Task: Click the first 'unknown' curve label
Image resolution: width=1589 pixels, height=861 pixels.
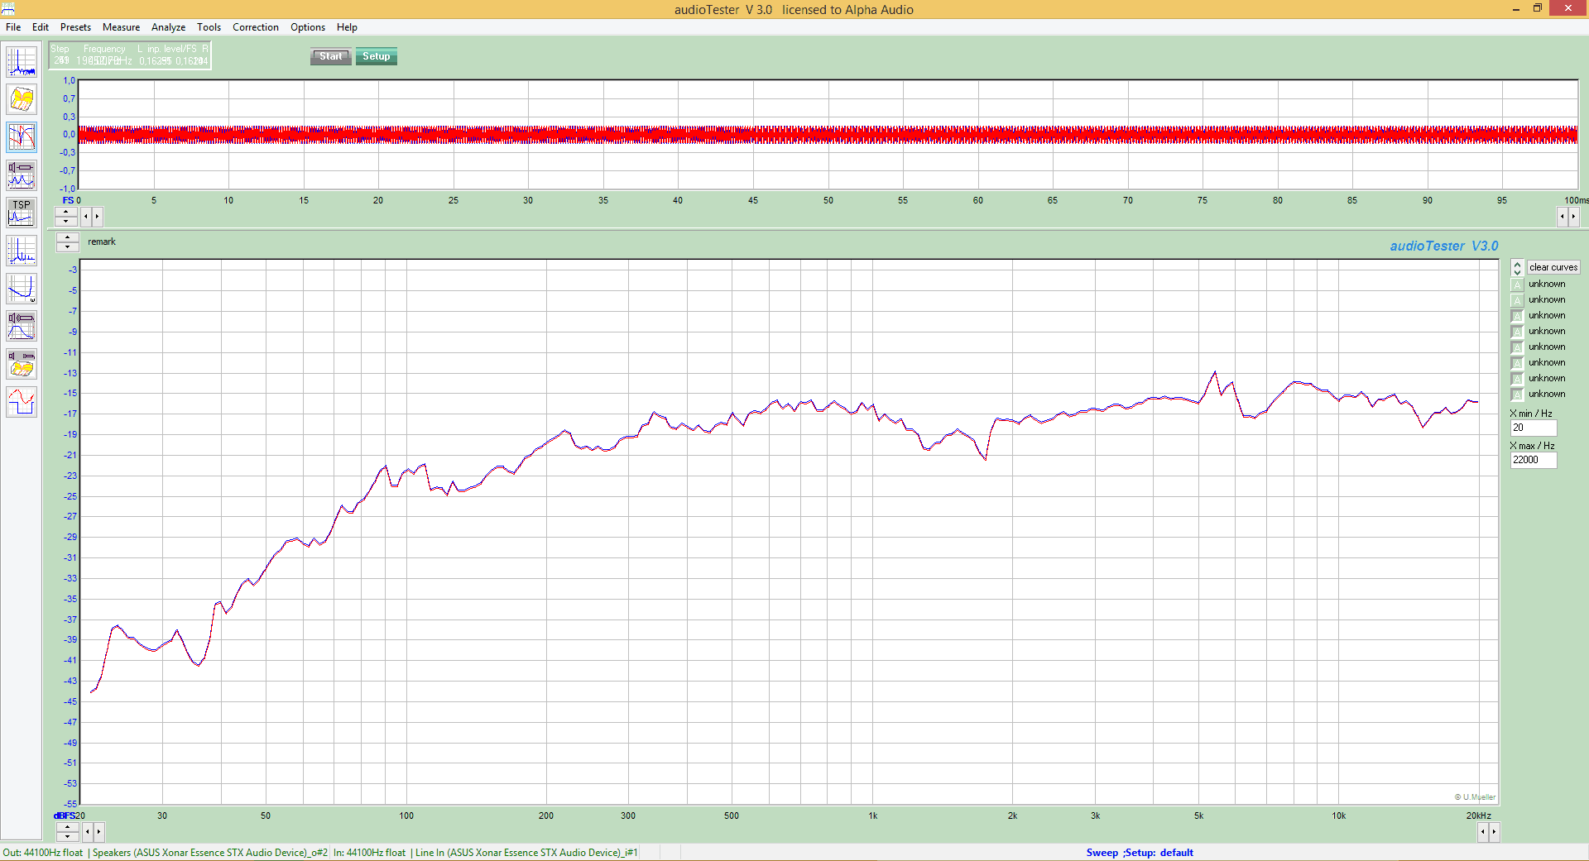Action: click(x=1547, y=285)
